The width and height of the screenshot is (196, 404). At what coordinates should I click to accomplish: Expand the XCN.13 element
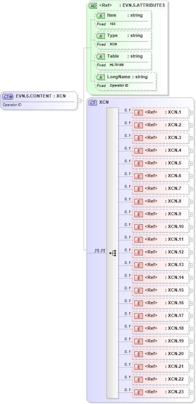(x=191, y=265)
